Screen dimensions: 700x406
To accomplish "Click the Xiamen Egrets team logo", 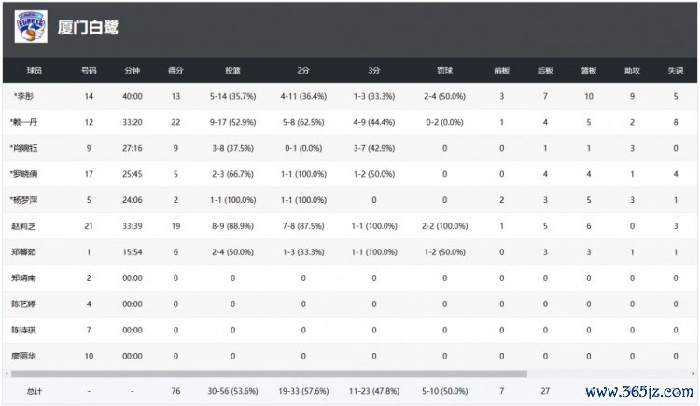I will click(x=31, y=27).
